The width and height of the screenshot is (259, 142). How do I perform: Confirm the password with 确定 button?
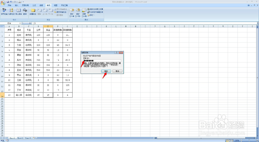106,71
